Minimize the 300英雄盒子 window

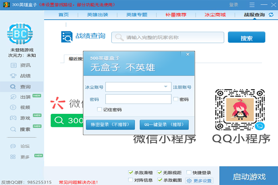coord(264,5)
